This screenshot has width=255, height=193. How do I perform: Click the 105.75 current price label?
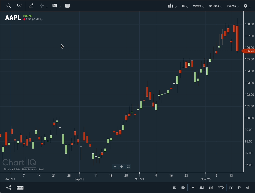coord(27,16)
